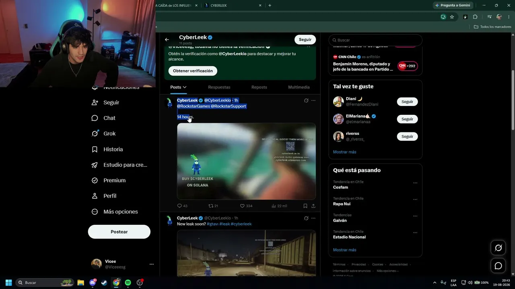
Task: Go back using the arrow beside CyberLeek header
Action: 167,39
